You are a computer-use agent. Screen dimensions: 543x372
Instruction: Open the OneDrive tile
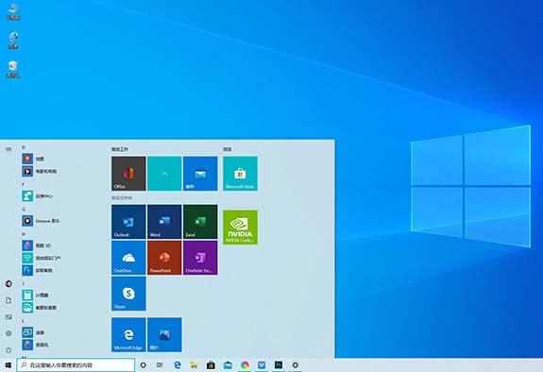pyautogui.click(x=128, y=258)
